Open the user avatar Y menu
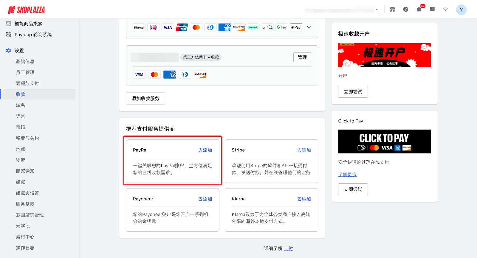The width and height of the screenshot is (477, 258). tap(461, 10)
